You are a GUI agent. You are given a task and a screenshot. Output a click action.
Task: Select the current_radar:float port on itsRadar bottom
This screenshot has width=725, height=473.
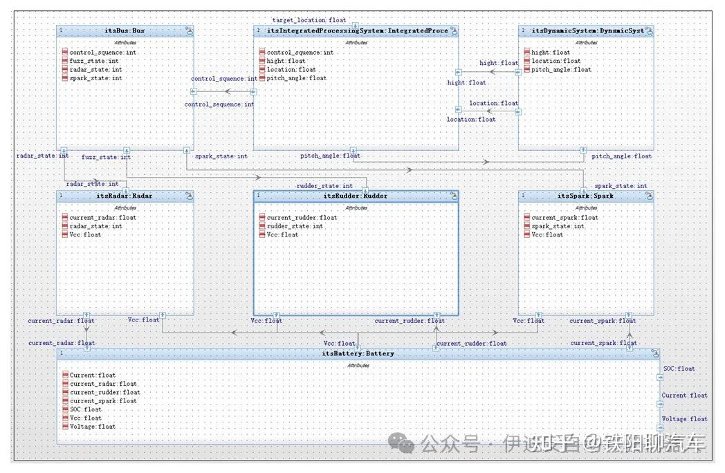[x=86, y=315]
